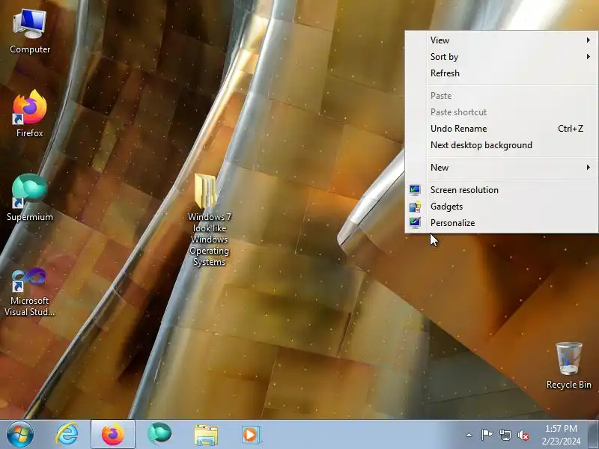Switch to Firefox on the taskbar

click(113, 435)
